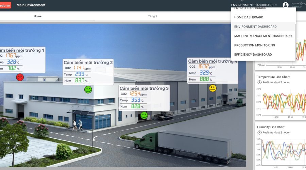Open the user account profile icon
The width and height of the screenshot is (306, 170).
tap(286, 5)
